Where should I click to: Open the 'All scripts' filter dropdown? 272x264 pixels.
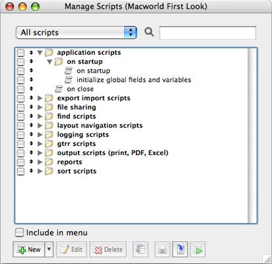77,32
